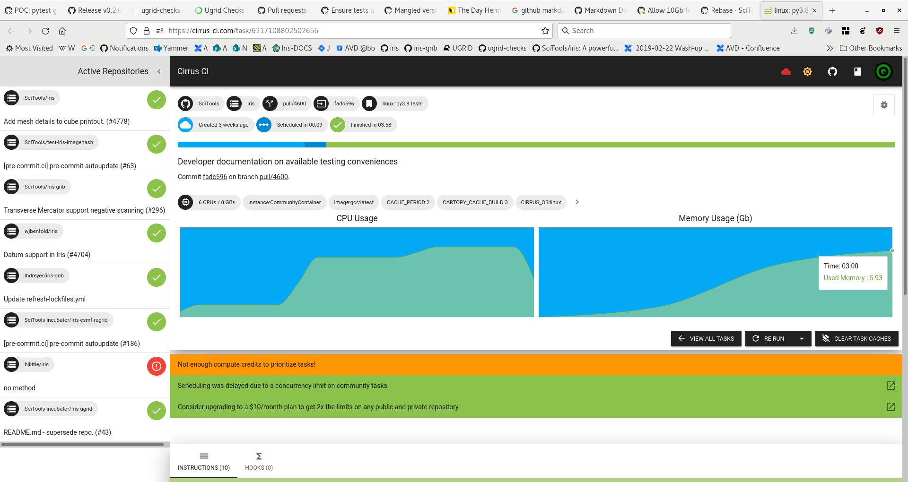Open the RE-RUN dropdown arrow
Viewport: 908px width, 482px height.
point(802,339)
